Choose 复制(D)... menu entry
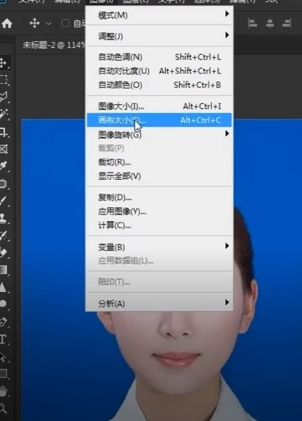 click(159, 198)
